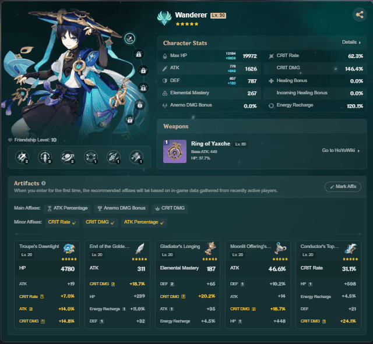This screenshot has height=344, width=373.
Task: Open the sixth talent icon, utility passive
Action: tap(136, 157)
